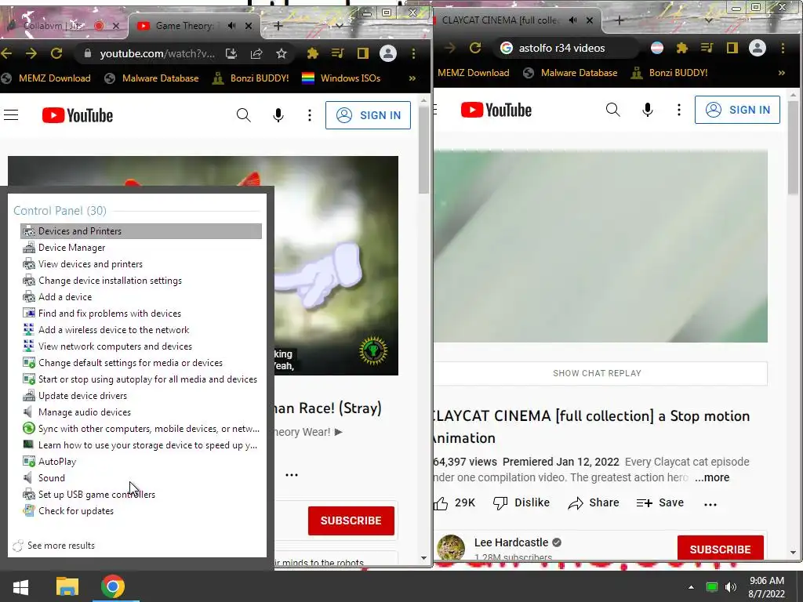Click left window address bar URL
The image size is (803, 602).
coord(157,53)
